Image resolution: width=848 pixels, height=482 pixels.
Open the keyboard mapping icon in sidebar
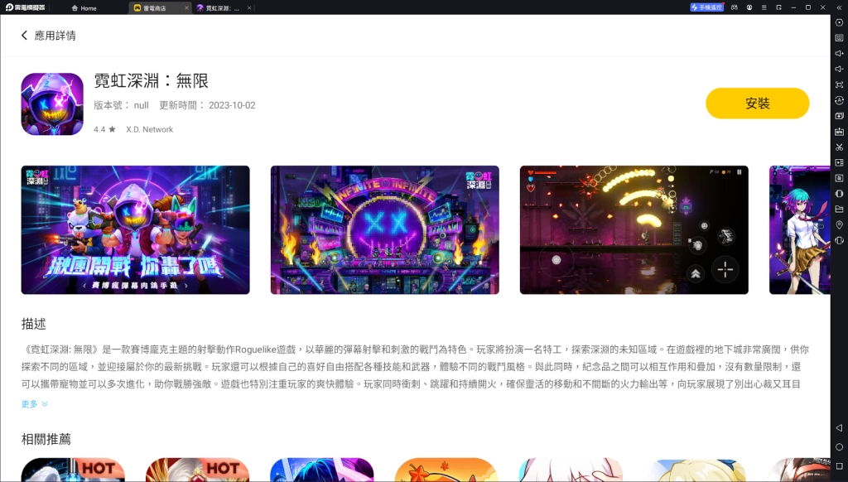click(839, 37)
